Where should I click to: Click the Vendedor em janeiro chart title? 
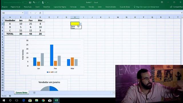49,82
